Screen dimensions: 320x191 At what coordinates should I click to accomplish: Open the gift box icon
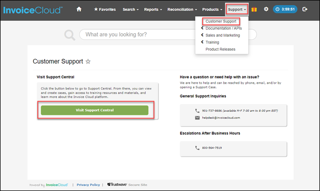pyautogui.click(x=254, y=9)
